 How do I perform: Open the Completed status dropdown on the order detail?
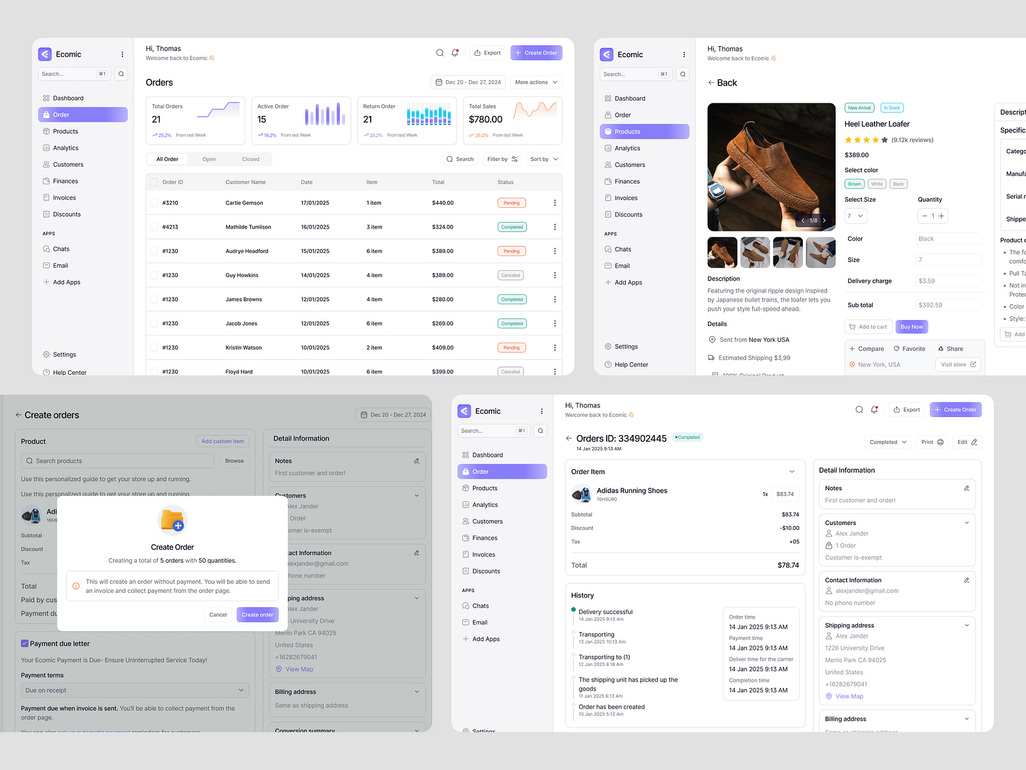coord(887,442)
